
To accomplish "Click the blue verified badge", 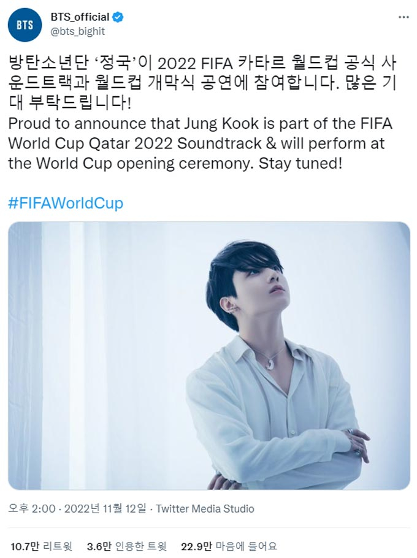I will click(118, 17).
